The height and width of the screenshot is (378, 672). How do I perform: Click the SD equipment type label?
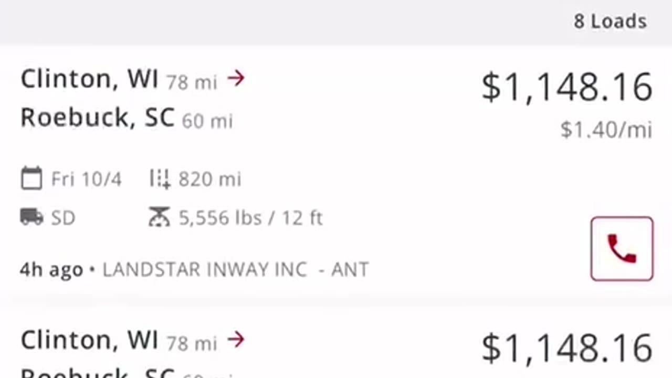click(63, 217)
